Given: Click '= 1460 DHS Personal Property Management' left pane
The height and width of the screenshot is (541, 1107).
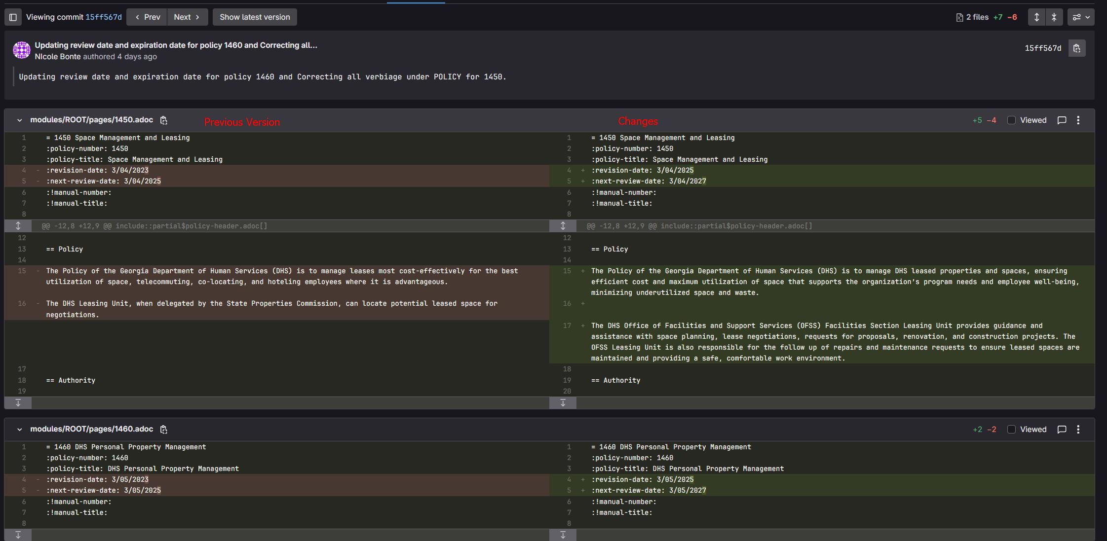Looking at the screenshot, I should coord(126,447).
